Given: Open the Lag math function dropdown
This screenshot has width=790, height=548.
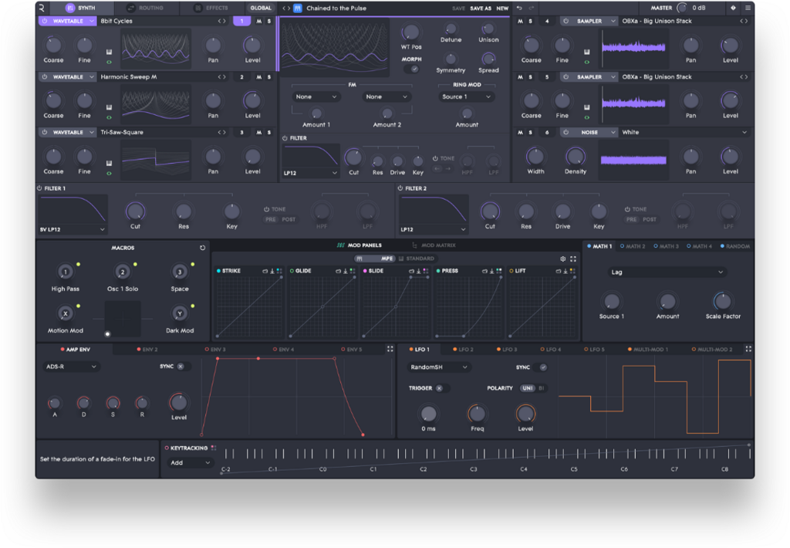Looking at the screenshot, I should [667, 272].
